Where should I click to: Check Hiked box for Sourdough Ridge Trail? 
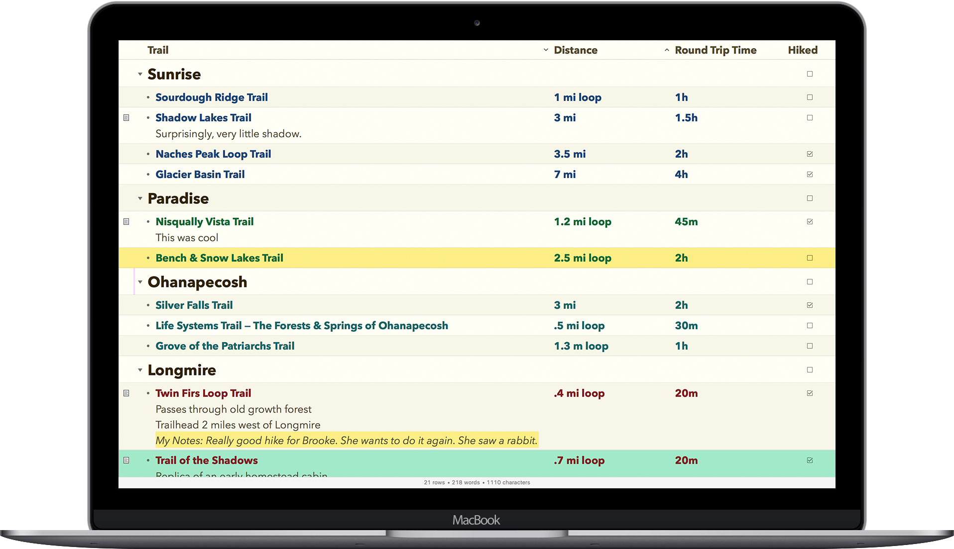point(810,97)
